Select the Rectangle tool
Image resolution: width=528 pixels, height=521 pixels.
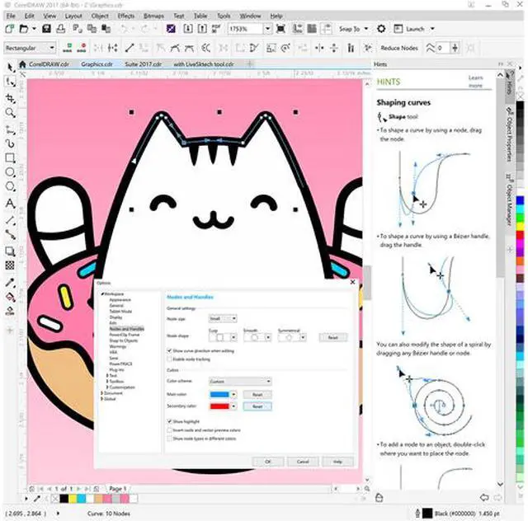(10, 157)
